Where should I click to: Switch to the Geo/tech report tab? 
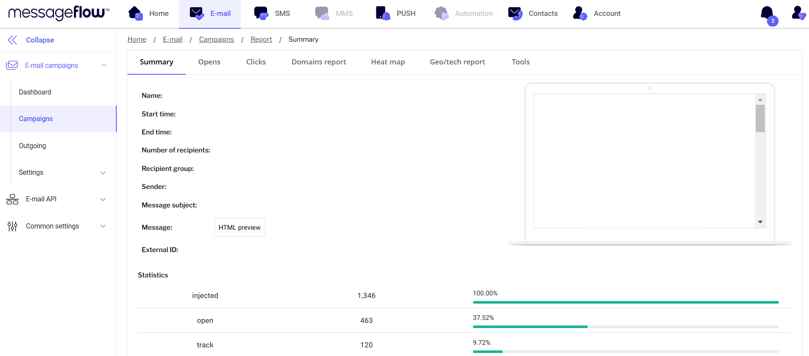pyautogui.click(x=457, y=62)
